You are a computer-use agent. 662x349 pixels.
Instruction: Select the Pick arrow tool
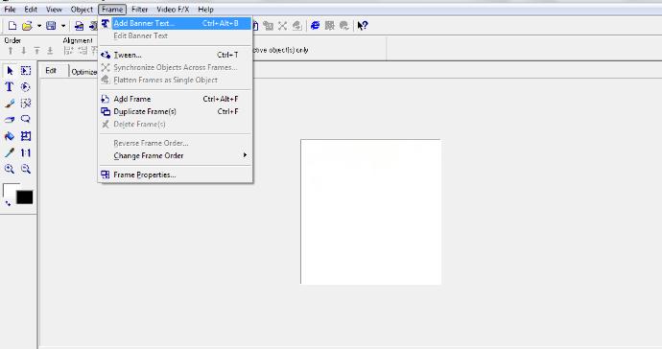pyautogui.click(x=10, y=71)
